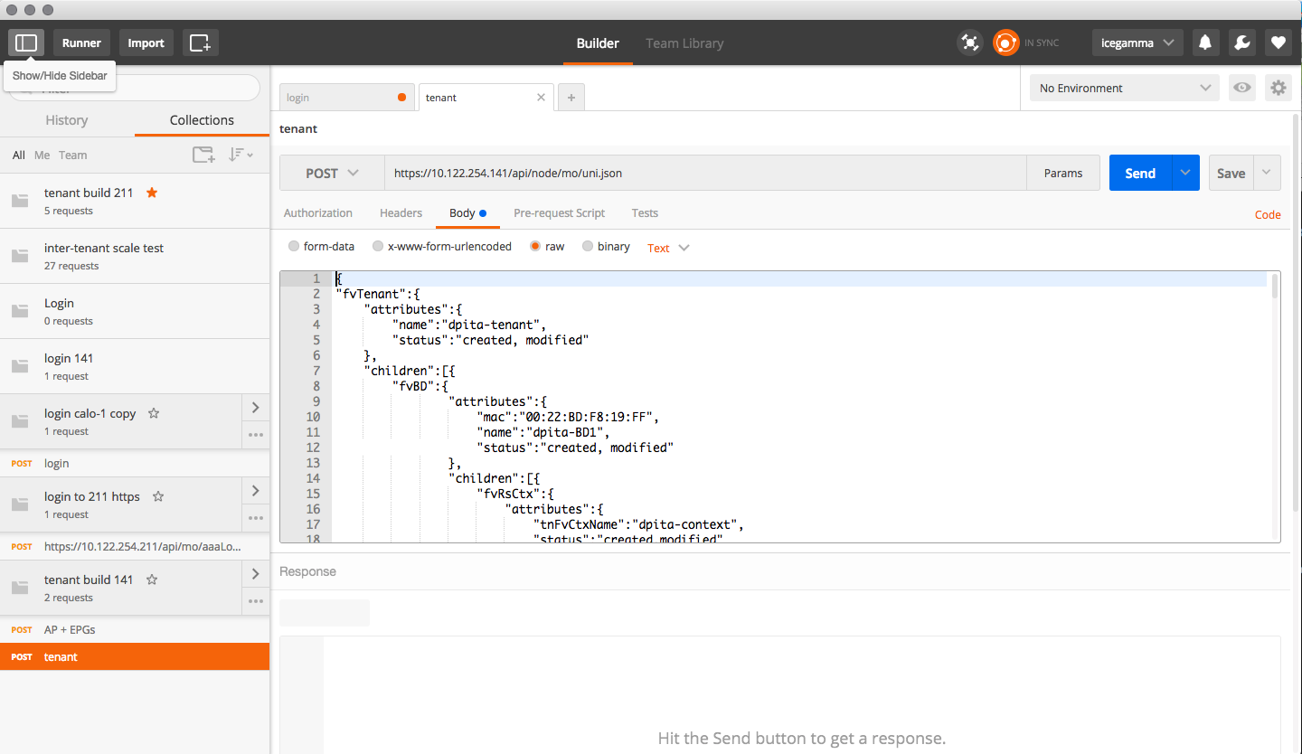
Task: Open inter-tenant scale test collection
Action: pyautogui.click(x=135, y=256)
